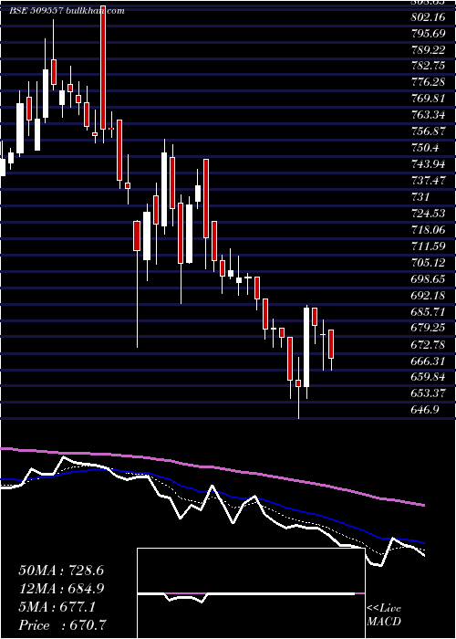
Task: Select the 5MA : 677.1 readout
Action: pos(57,607)
